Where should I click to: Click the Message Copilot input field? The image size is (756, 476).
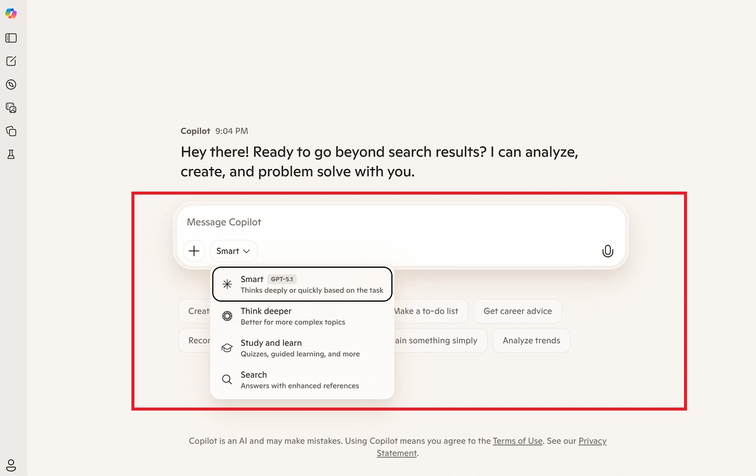click(400, 222)
